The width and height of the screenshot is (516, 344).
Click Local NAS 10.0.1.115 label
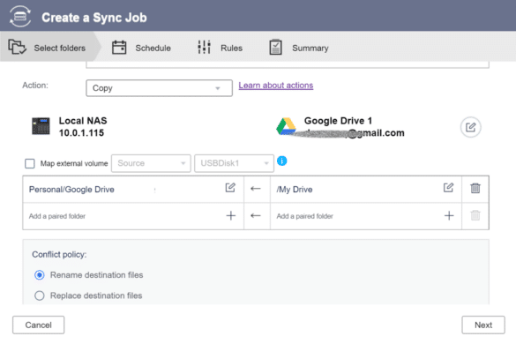coord(83,127)
